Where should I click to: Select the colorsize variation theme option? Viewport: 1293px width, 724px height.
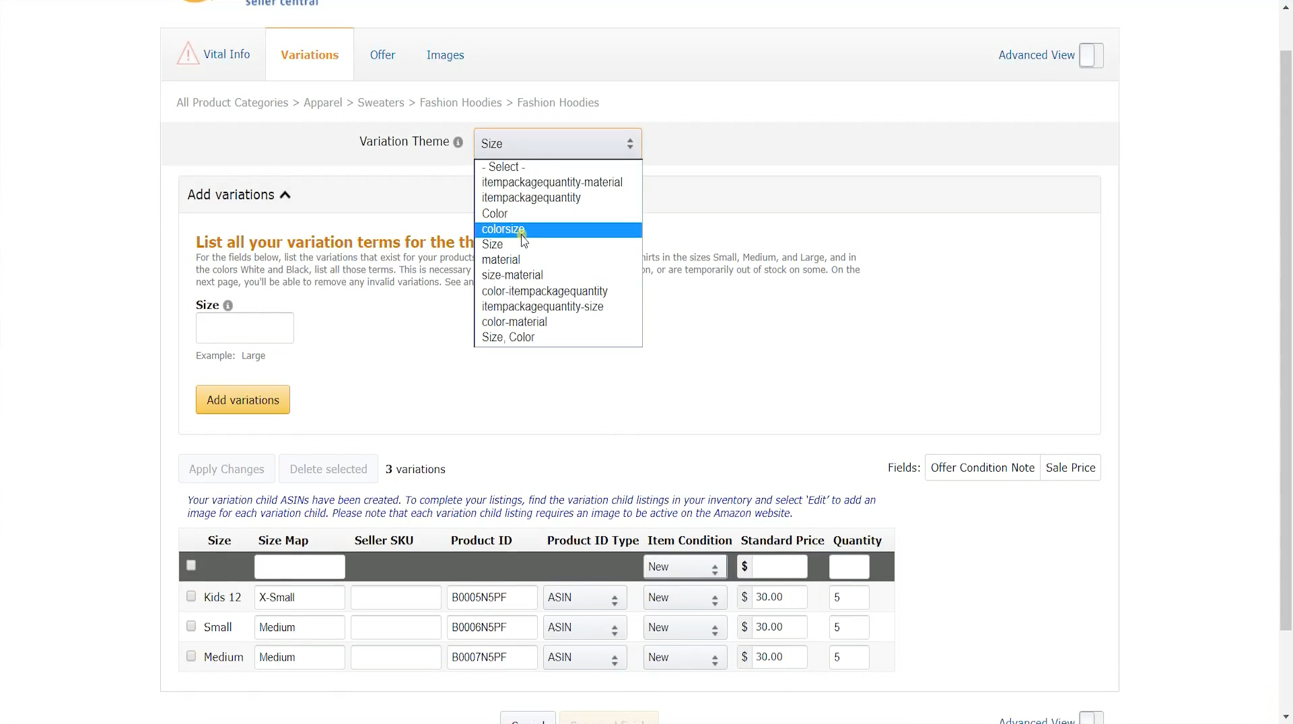(558, 229)
